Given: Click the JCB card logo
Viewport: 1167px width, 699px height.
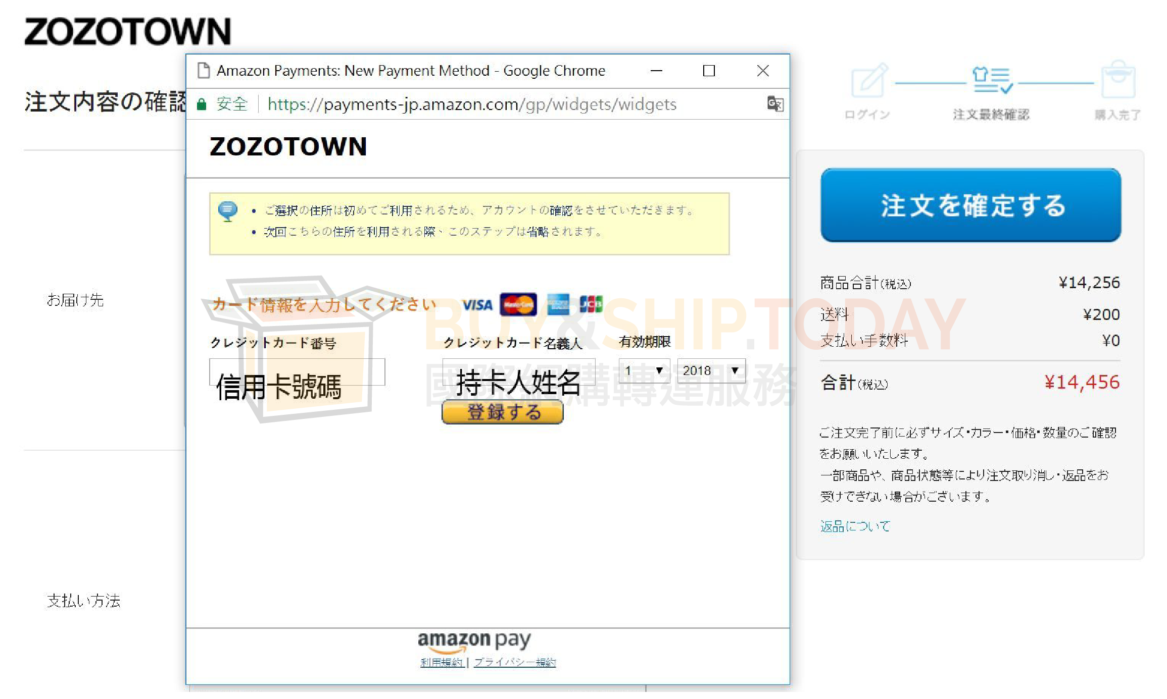Looking at the screenshot, I should tap(591, 304).
